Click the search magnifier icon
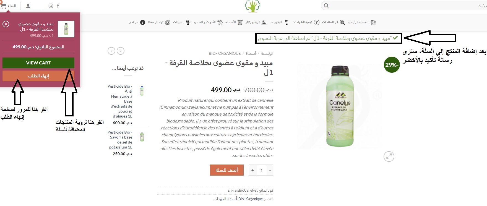 [326, 6]
